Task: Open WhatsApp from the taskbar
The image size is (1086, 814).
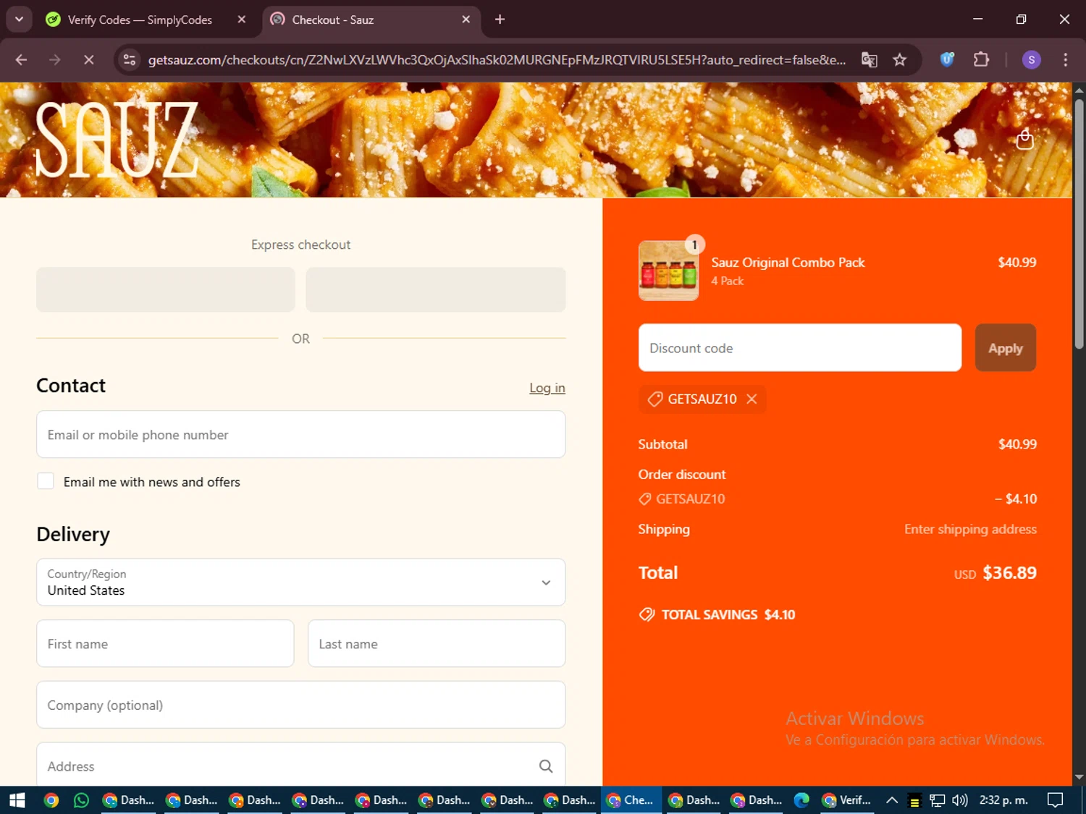Action: 81,800
